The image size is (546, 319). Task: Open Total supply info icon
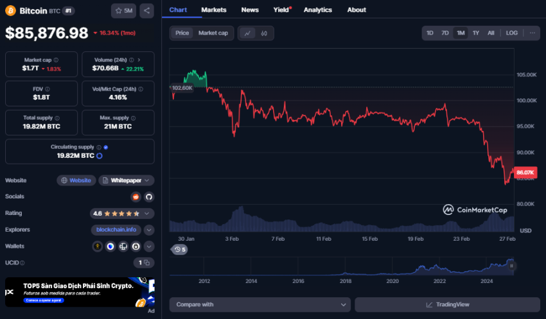pos(57,118)
